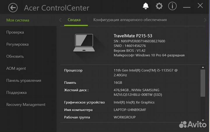Select Моя система in sidebar
Screen dimensions: 210x132
pyautogui.click(x=18, y=20)
